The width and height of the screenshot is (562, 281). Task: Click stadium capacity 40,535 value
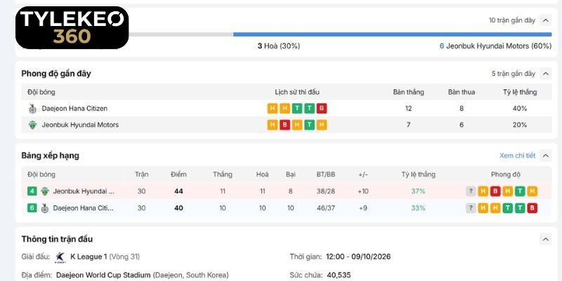click(339, 275)
